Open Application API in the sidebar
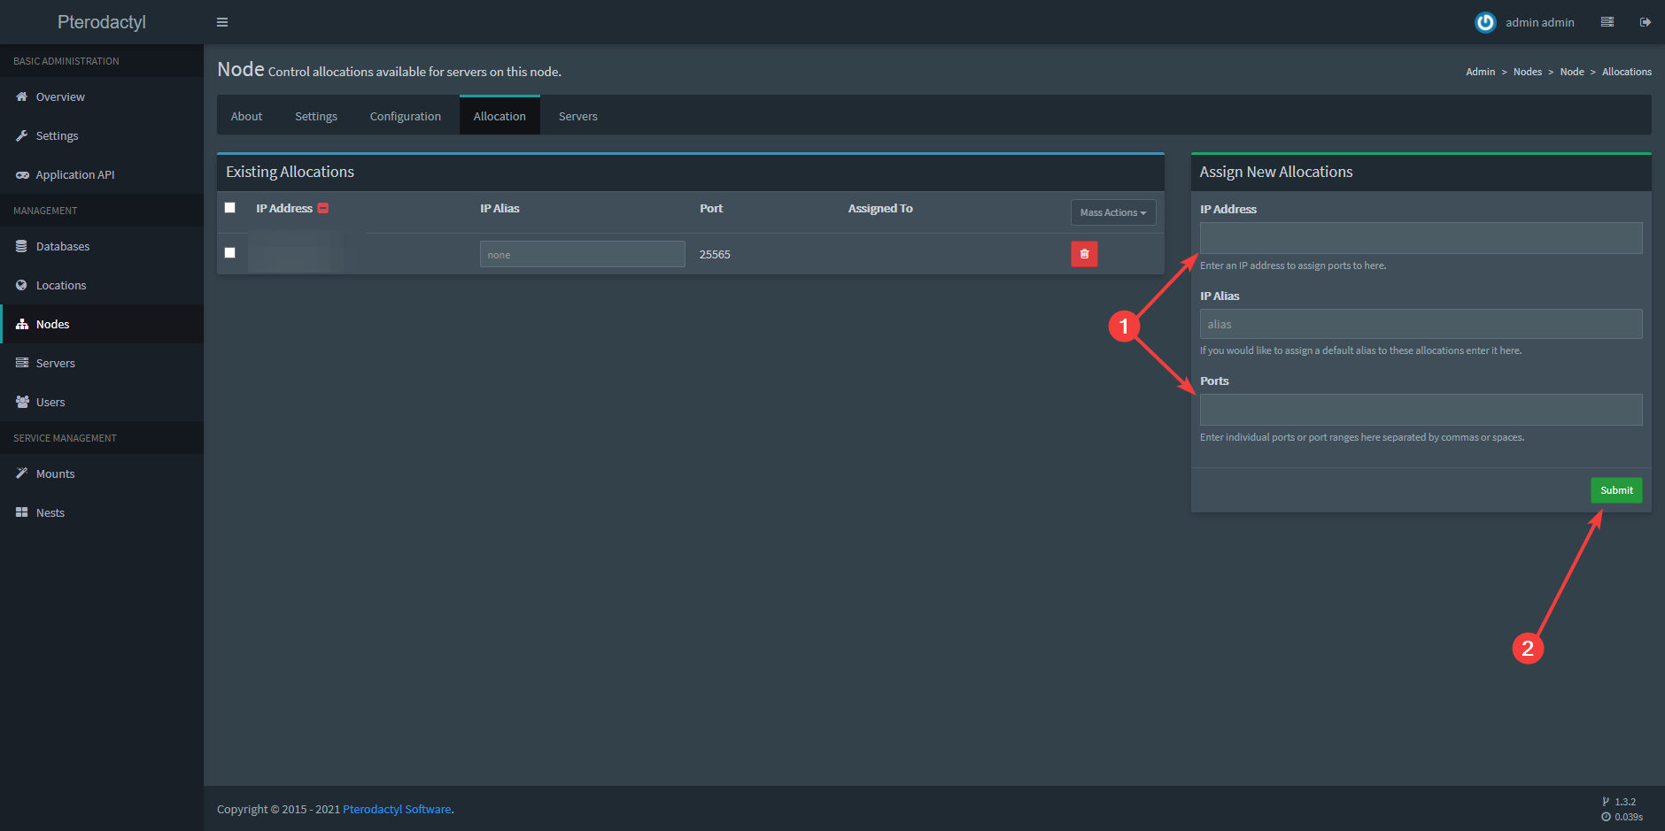This screenshot has height=831, width=1665. [102, 174]
